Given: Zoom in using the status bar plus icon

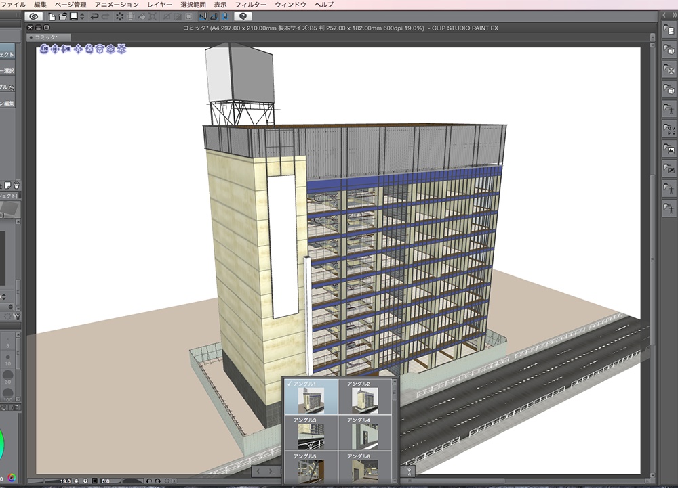Looking at the screenshot, I should tap(85, 481).
